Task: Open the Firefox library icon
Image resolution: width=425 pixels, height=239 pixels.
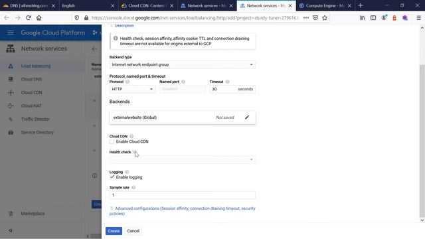Action: pos(363,18)
